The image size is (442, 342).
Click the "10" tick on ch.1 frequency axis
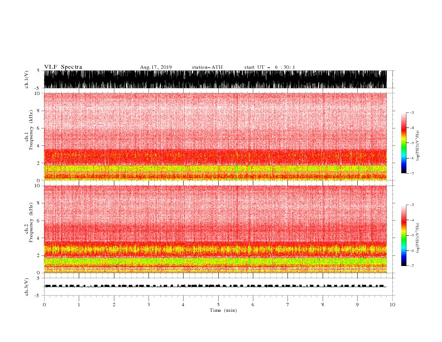[37, 93]
